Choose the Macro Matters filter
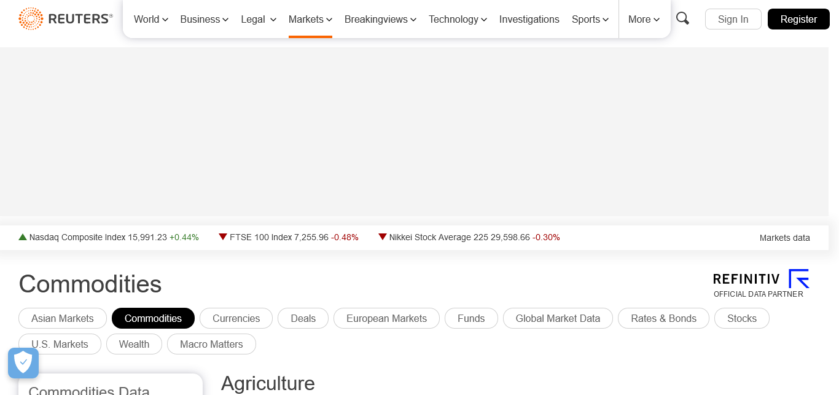 tap(211, 344)
